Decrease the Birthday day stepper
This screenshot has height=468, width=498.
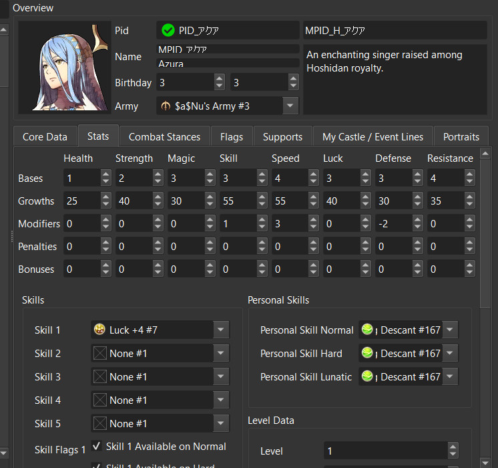[x=293, y=86]
